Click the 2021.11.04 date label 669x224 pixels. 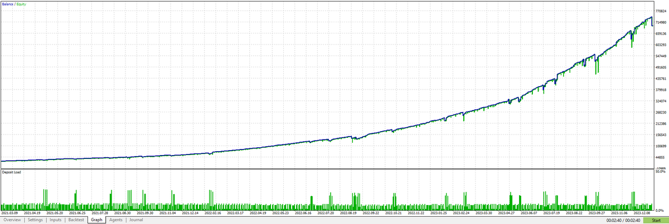pyautogui.click(x=167, y=213)
